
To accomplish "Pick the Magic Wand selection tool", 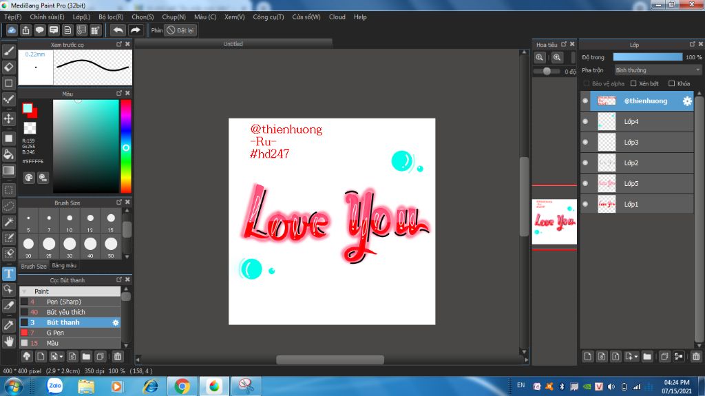I will [9, 222].
